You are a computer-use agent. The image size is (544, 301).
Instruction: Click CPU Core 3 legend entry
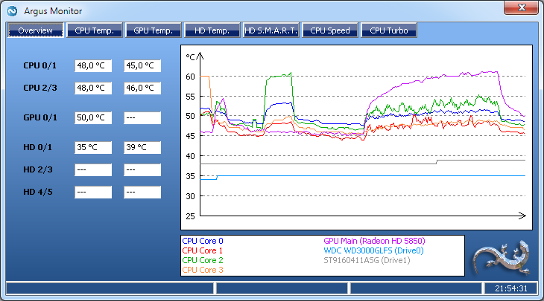click(x=203, y=270)
